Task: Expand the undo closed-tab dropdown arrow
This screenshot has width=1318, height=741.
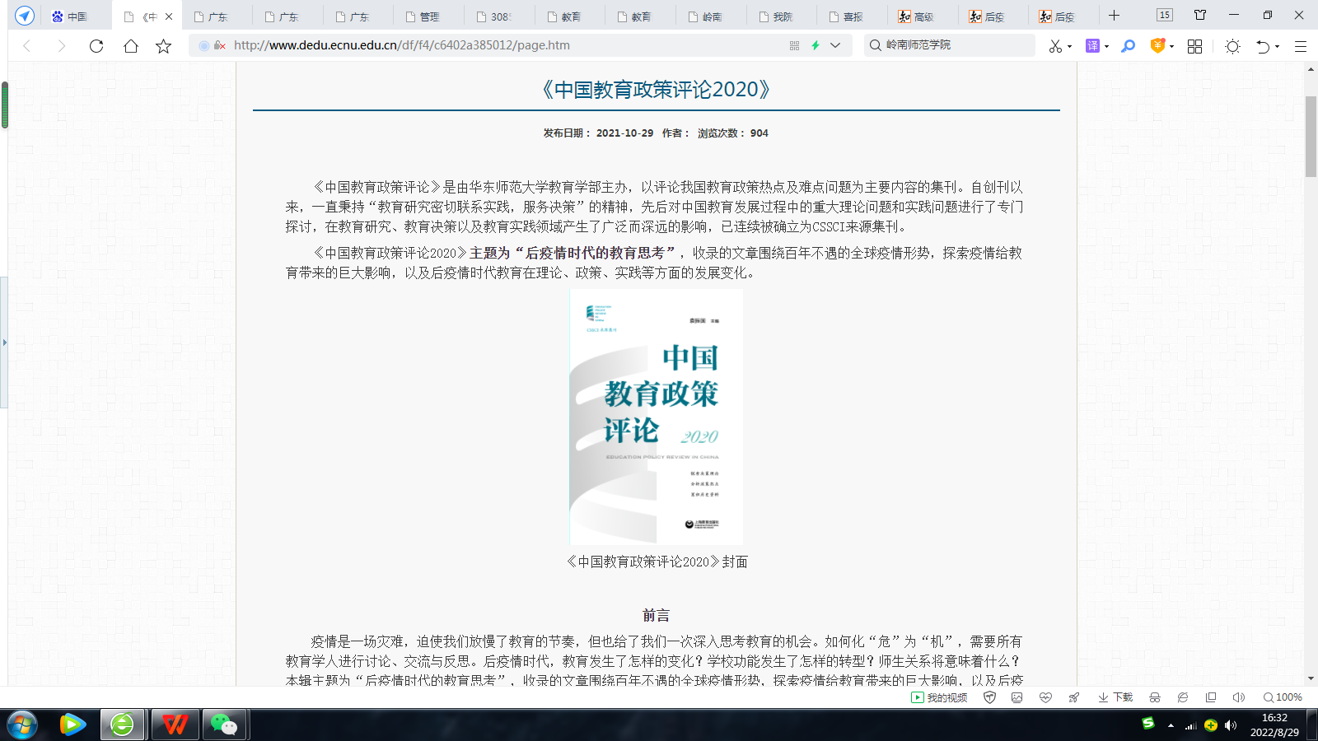Action: 1277,47
